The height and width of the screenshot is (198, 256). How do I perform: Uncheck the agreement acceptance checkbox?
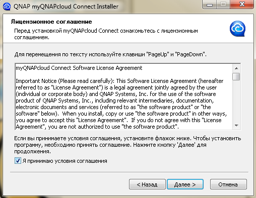pyautogui.click(x=18, y=161)
